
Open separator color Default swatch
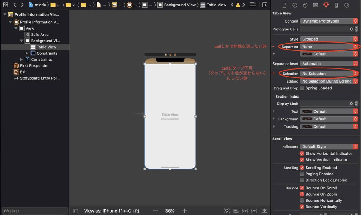329,54
